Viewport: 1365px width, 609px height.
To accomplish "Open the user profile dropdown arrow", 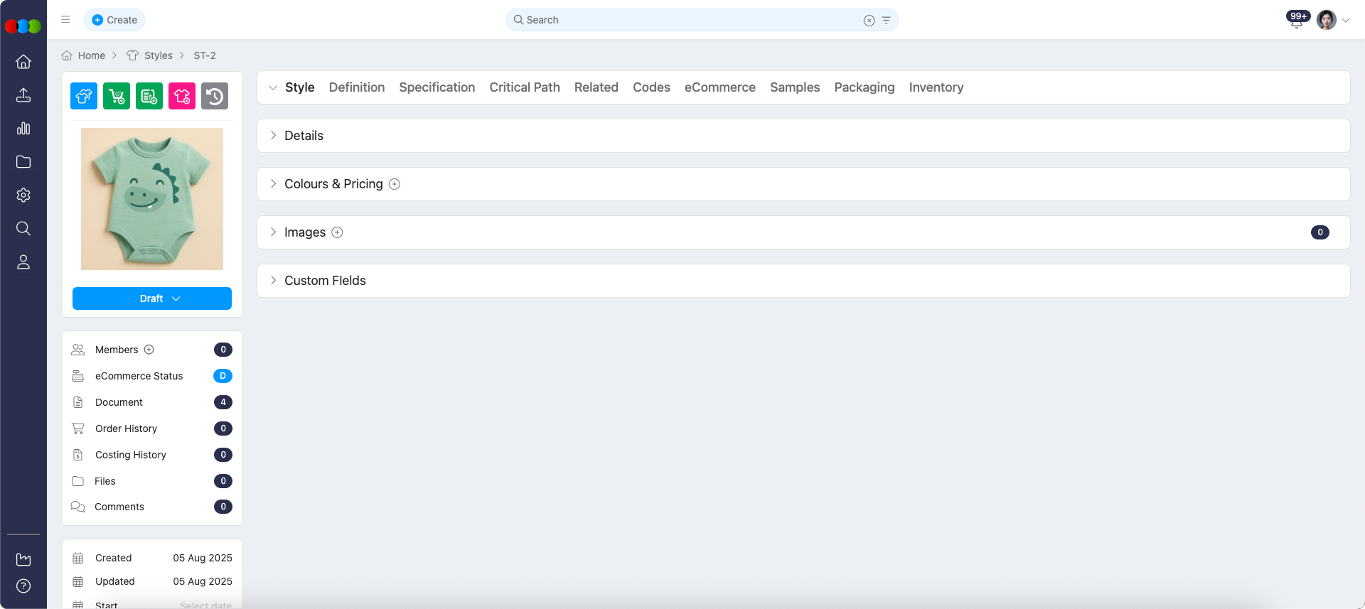I will click(x=1346, y=21).
